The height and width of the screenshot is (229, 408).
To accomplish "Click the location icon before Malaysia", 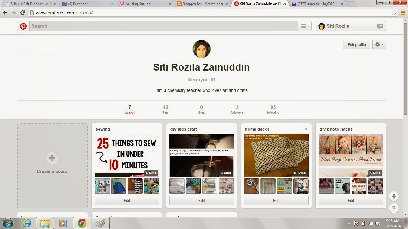I will click(190, 80).
